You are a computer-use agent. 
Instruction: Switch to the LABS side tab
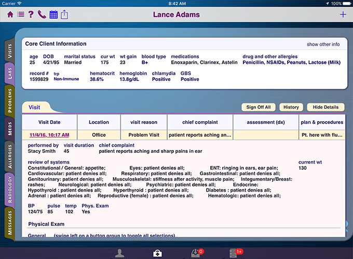[x=10, y=73]
